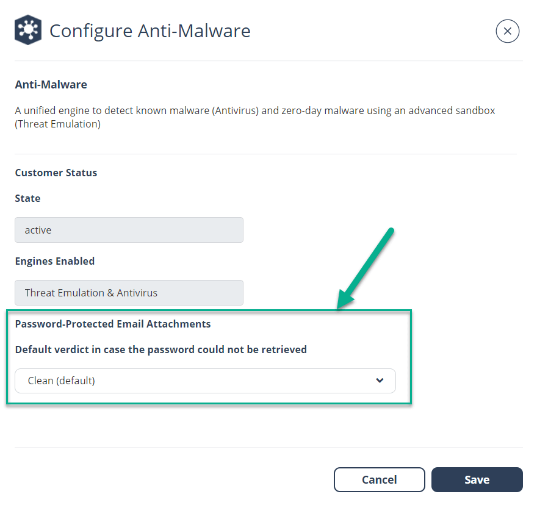The height and width of the screenshot is (505, 537).
Task: Open the Clean (default) verdict dropdown
Action: pyautogui.click(x=205, y=381)
